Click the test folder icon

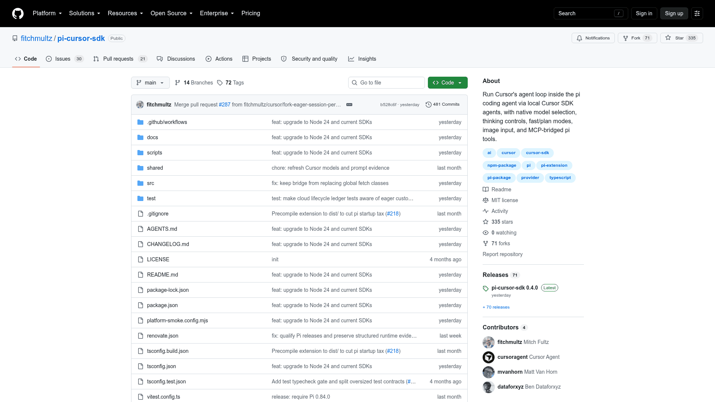click(x=140, y=198)
